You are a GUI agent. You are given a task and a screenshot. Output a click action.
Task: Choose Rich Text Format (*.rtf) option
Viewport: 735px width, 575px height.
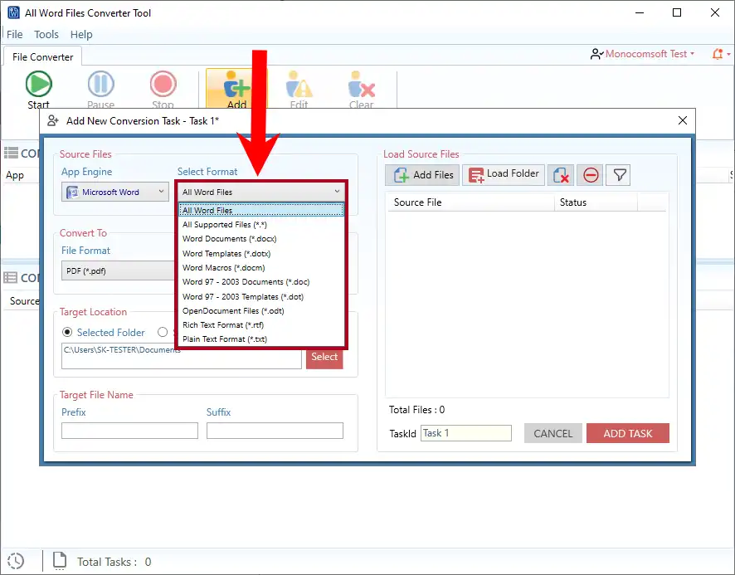tap(261, 325)
